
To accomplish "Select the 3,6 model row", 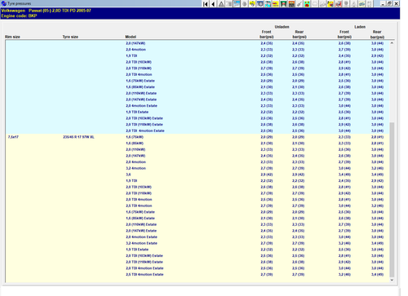I will coord(128,175).
